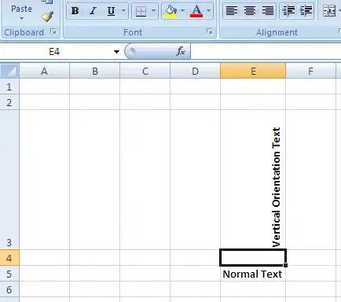Open the Font dialog launcher
Viewport: 341px width, 302px height.
tap(210, 31)
